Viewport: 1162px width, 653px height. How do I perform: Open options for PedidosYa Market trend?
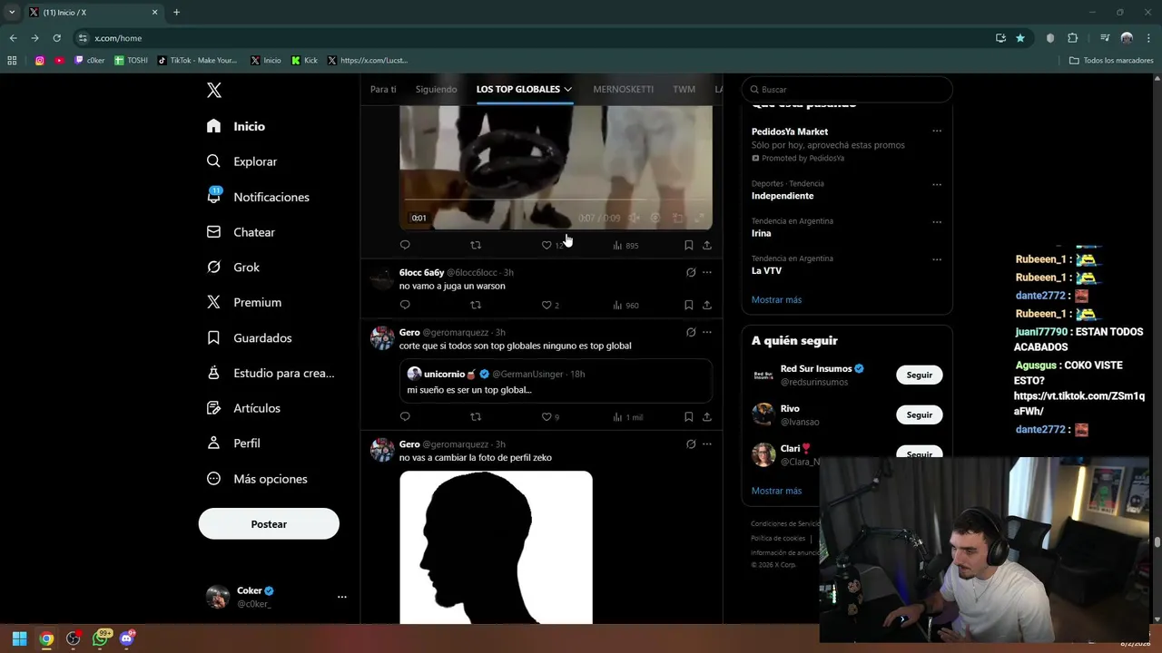pyautogui.click(x=937, y=131)
